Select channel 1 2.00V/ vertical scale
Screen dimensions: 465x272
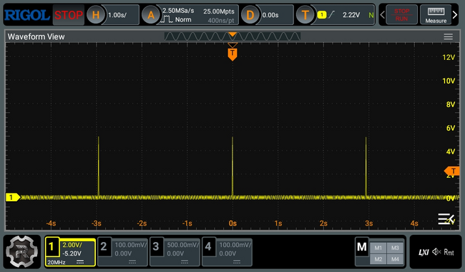[x=72, y=245]
